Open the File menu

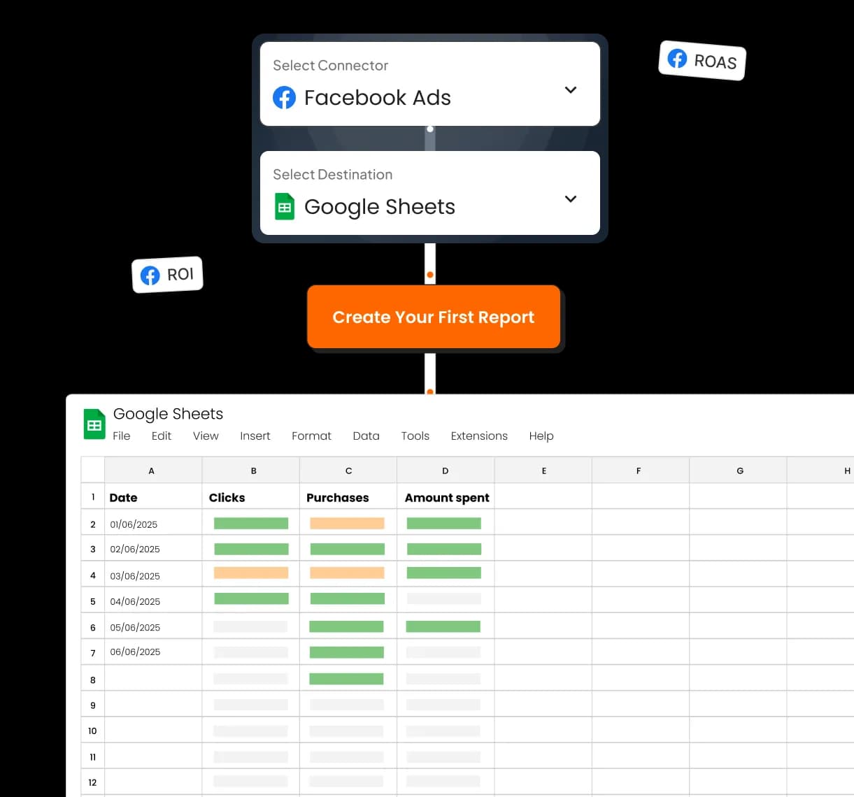122,436
